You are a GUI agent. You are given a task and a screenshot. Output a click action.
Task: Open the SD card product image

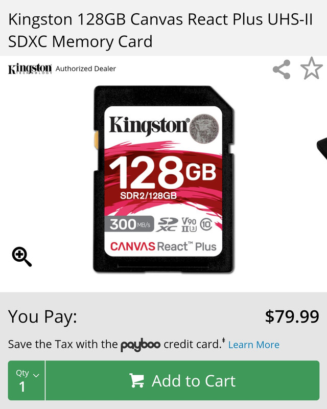point(163,179)
